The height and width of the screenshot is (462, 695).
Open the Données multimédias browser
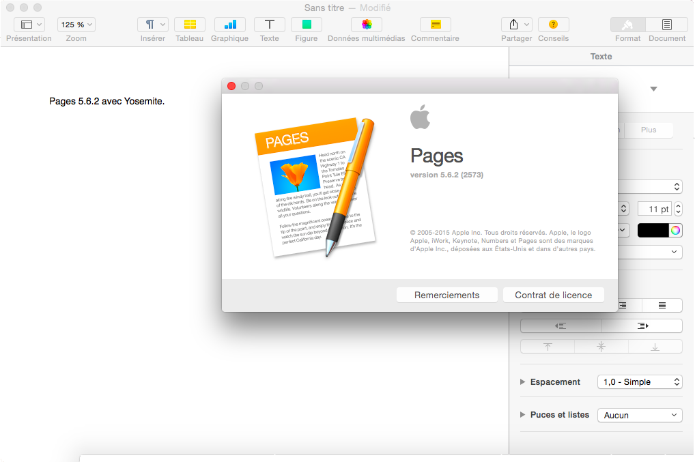point(367,25)
